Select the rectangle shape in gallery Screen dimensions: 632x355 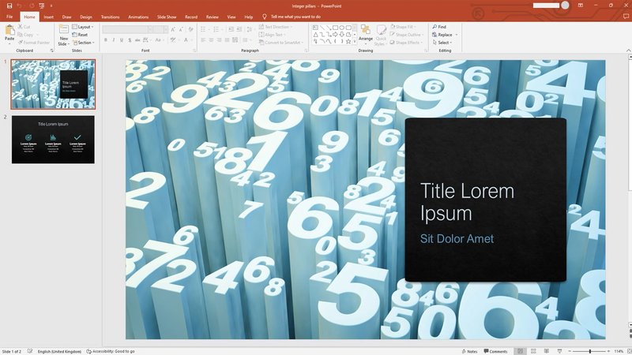pos(335,28)
